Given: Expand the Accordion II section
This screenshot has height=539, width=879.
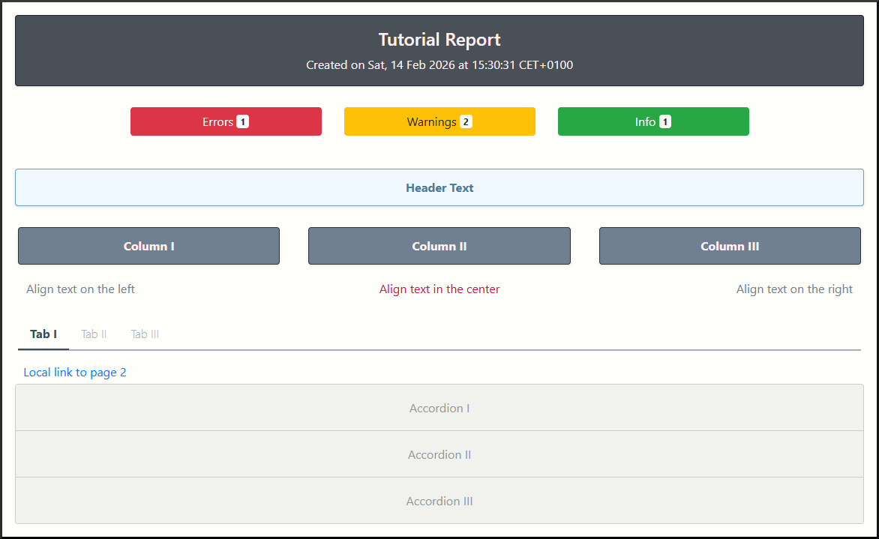Looking at the screenshot, I should [x=439, y=455].
